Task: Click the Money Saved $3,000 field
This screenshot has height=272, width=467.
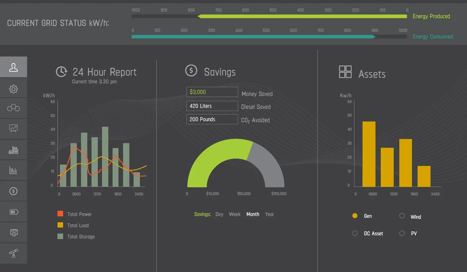Action: 212,92
